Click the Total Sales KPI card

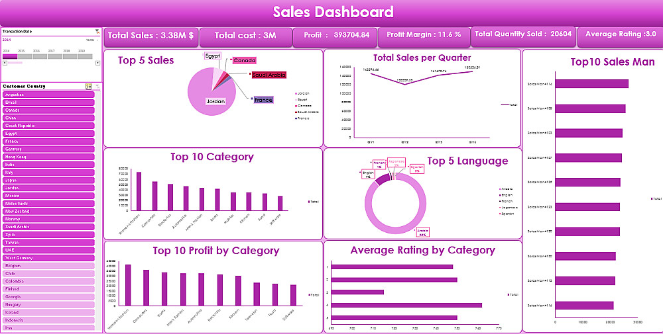point(151,36)
